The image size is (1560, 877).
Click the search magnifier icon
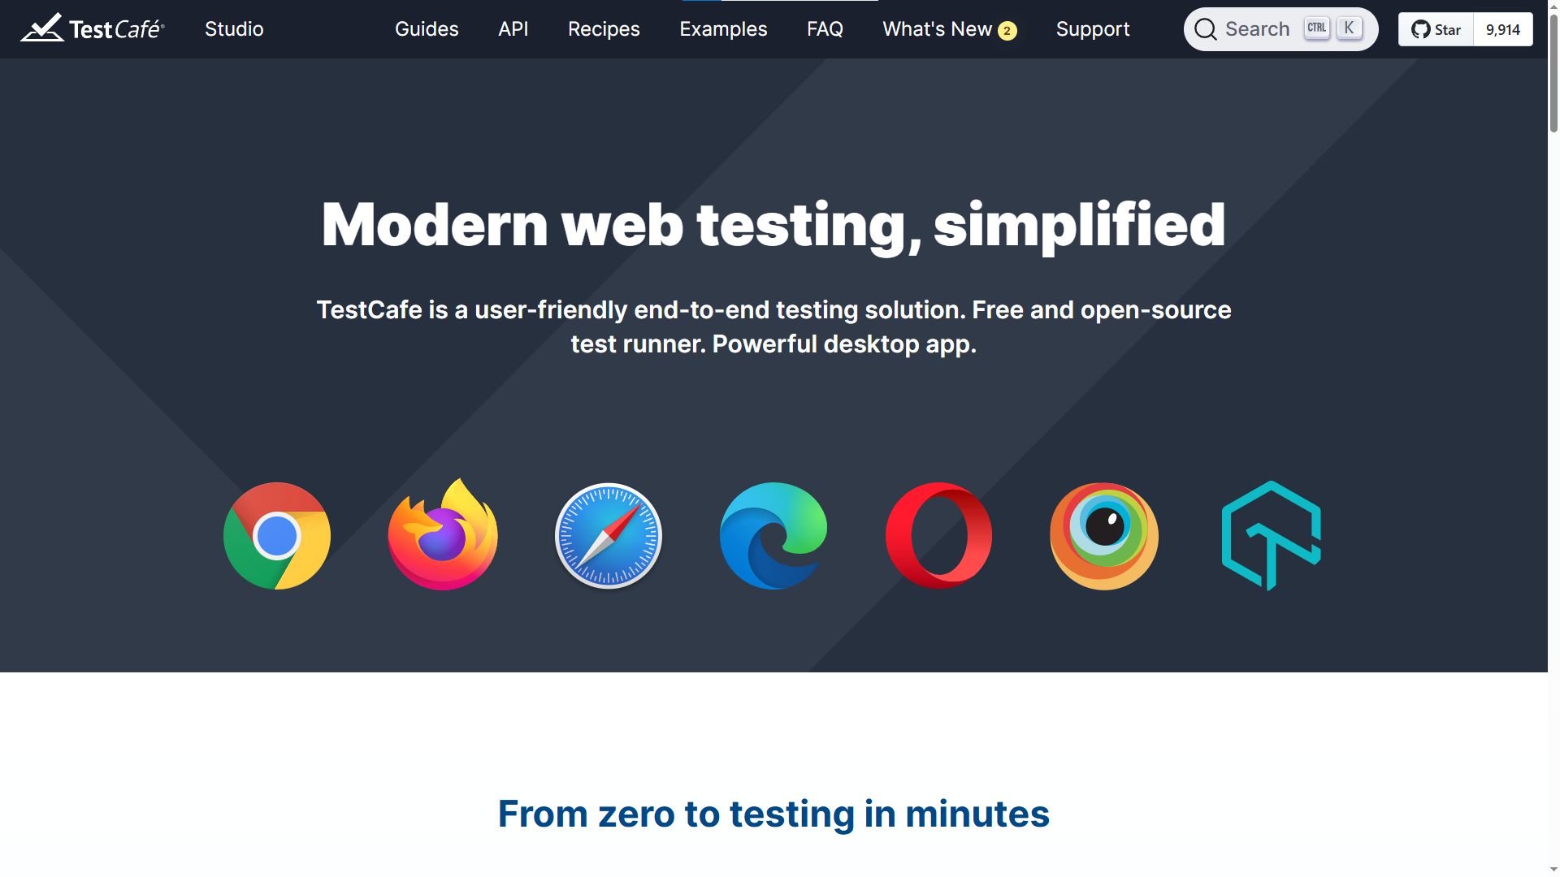[1206, 29]
